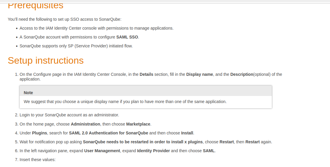Click the bold Details word in step 1

[x=146, y=74]
